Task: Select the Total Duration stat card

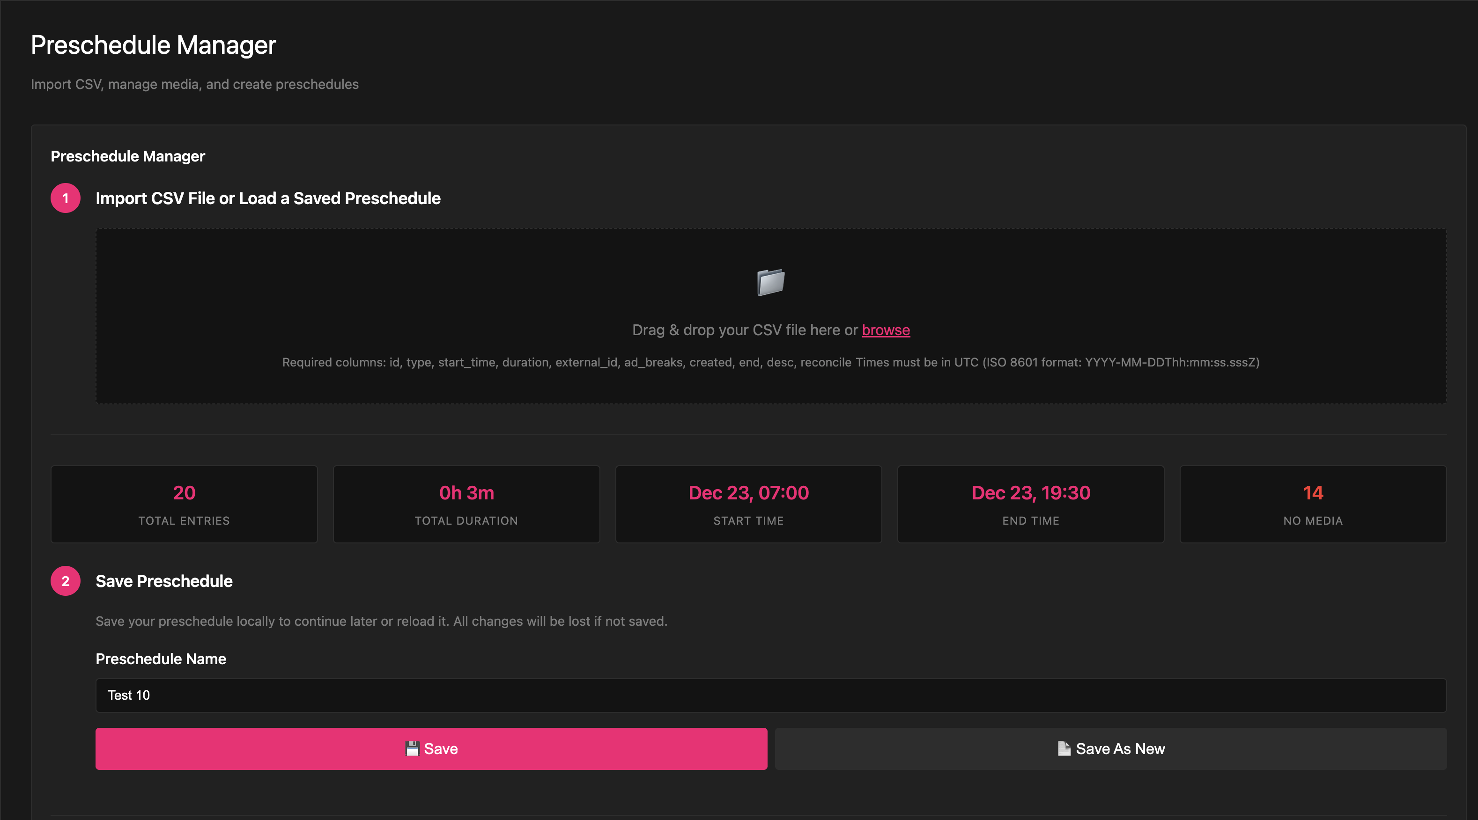Action: (466, 504)
